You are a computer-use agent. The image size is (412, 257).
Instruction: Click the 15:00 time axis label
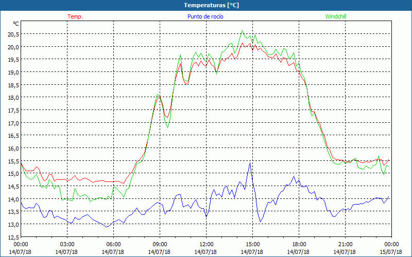point(253,245)
